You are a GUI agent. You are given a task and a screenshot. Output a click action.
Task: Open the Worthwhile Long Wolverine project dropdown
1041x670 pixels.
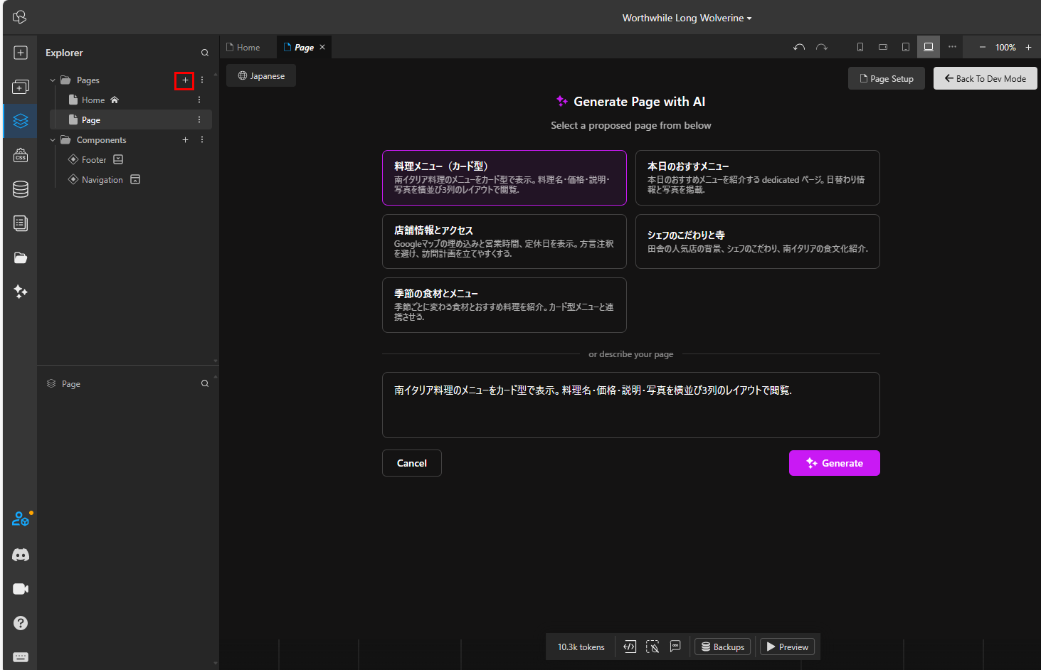coord(685,18)
